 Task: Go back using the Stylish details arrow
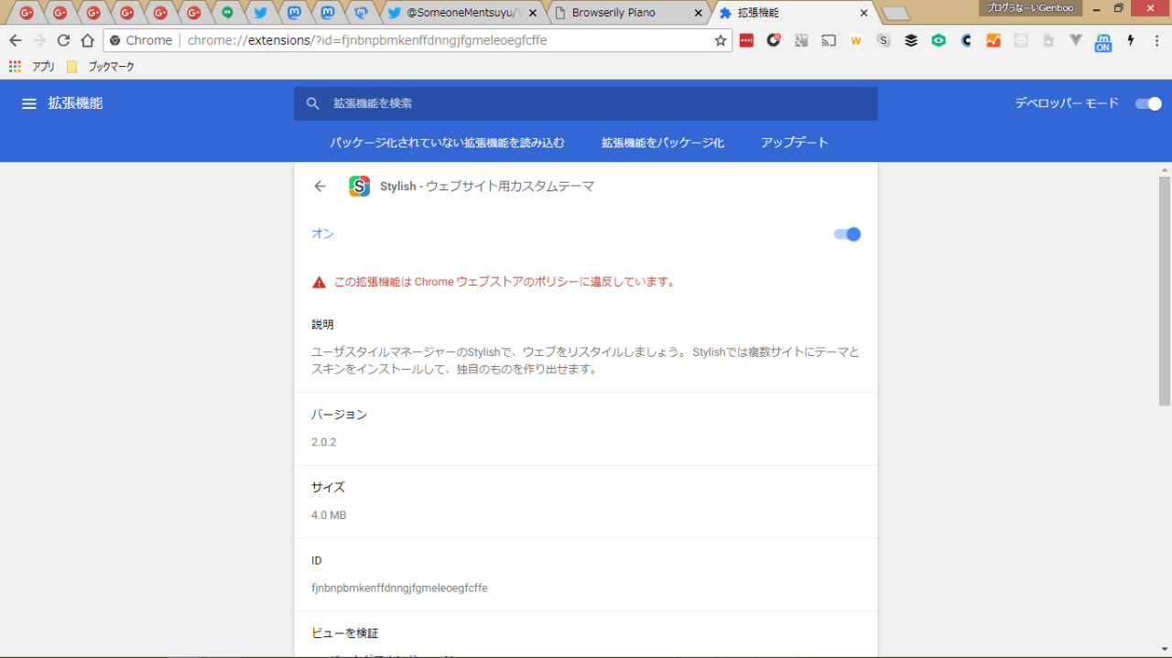[x=320, y=187]
